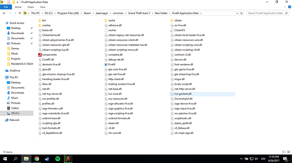
Task: Go up one folder level
Action: pos(20,13)
